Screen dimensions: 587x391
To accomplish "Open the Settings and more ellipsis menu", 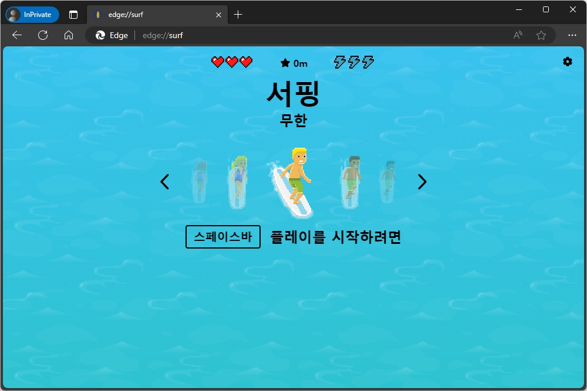I will click(572, 35).
